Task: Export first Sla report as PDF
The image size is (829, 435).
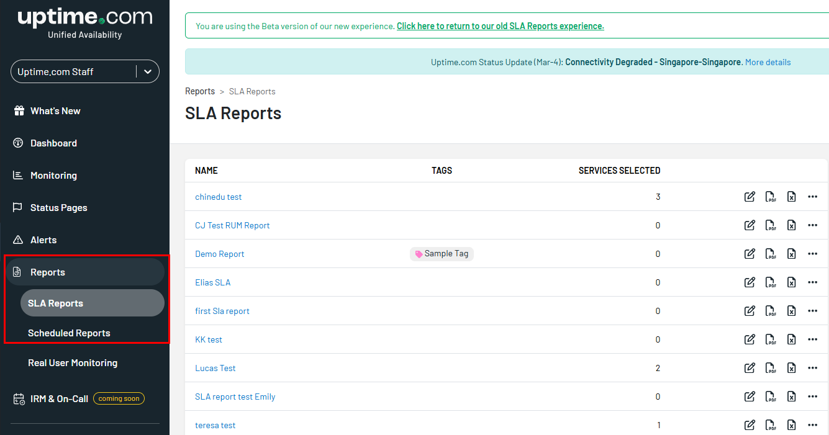Action: tap(771, 311)
